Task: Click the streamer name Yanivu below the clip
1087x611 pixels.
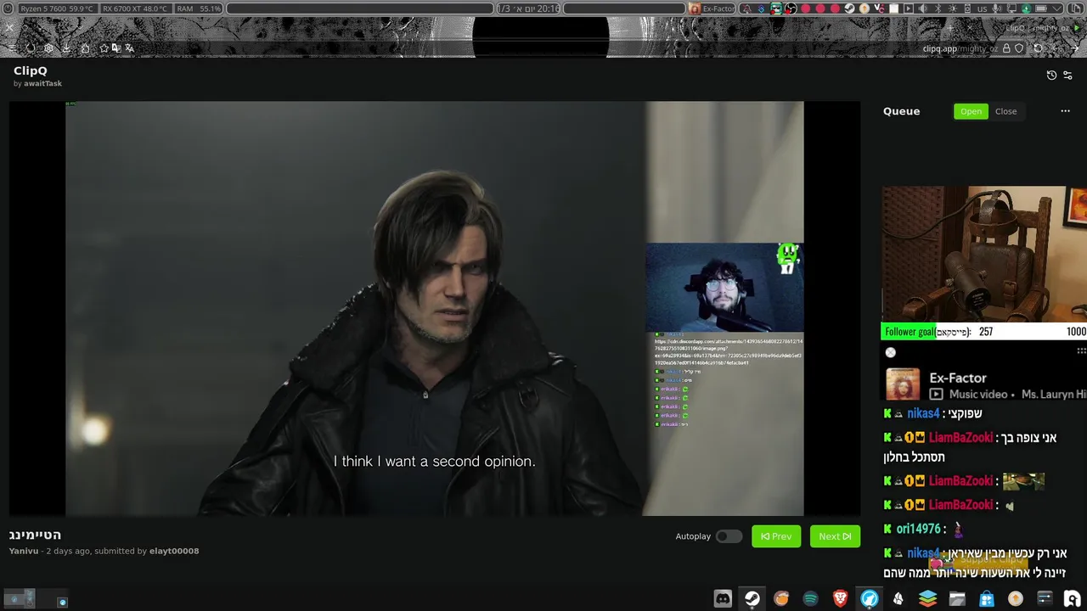Action: click(x=24, y=551)
